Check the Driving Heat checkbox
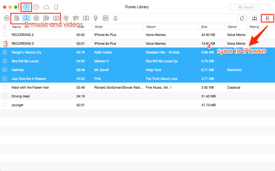Viewport: 275px width, 171px height. [x=5, y=96]
